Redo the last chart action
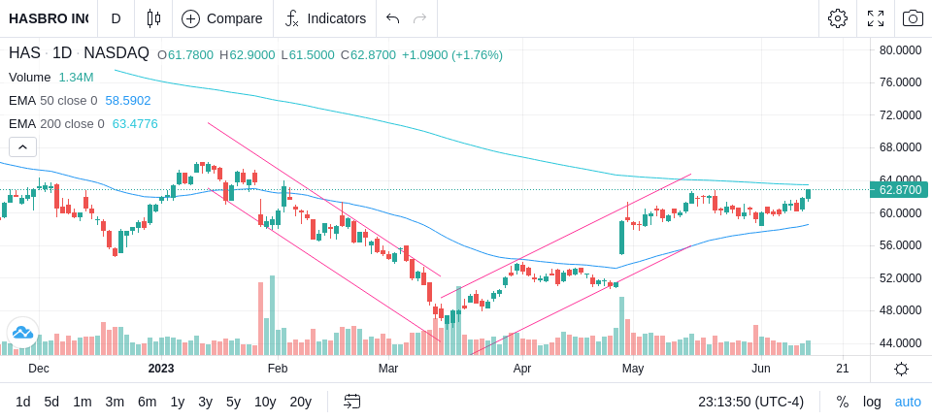This screenshot has height=420, width=932. [x=419, y=18]
